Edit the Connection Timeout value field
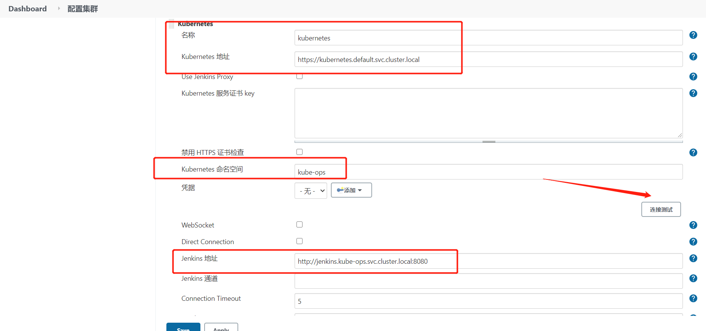This screenshot has height=331, width=706. (x=489, y=301)
